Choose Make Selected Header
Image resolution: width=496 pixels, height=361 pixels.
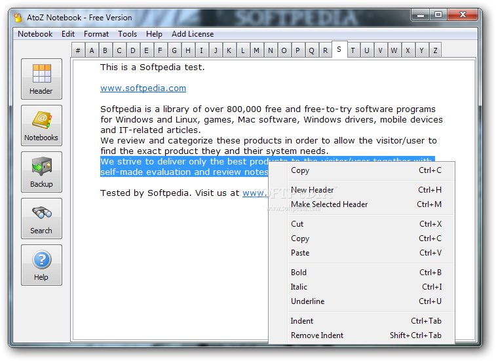[x=362, y=204]
